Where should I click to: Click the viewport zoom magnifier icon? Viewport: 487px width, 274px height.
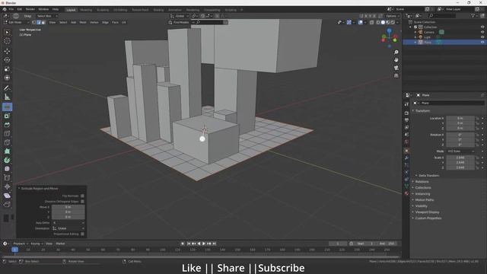click(x=396, y=53)
